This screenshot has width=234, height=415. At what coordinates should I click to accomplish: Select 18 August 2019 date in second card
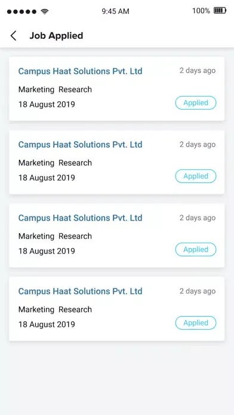[x=47, y=178]
